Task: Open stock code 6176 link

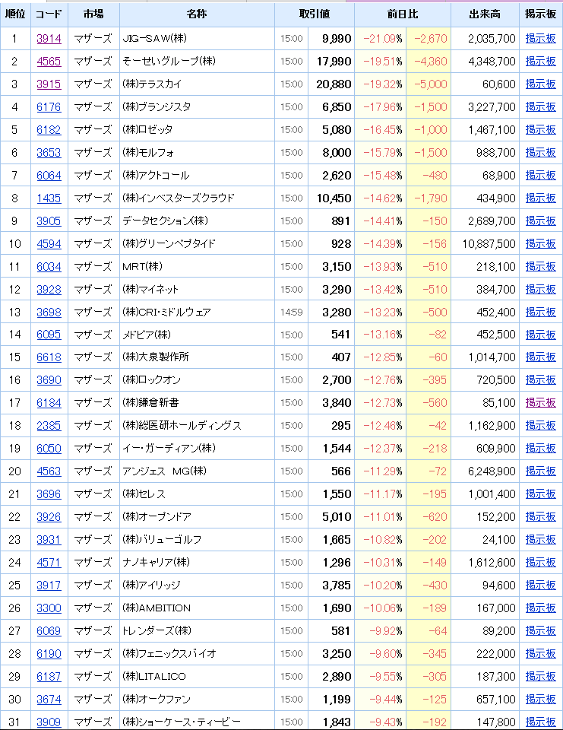Action: coord(49,107)
